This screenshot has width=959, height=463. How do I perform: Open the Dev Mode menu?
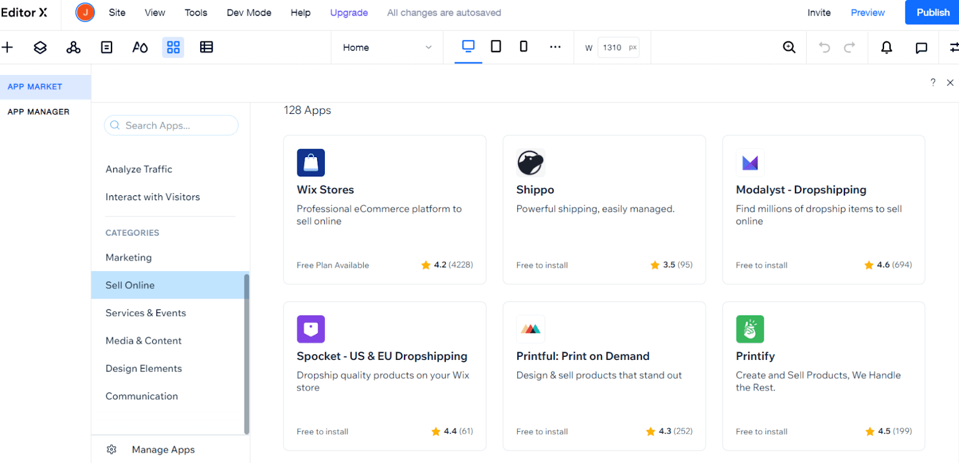249,13
